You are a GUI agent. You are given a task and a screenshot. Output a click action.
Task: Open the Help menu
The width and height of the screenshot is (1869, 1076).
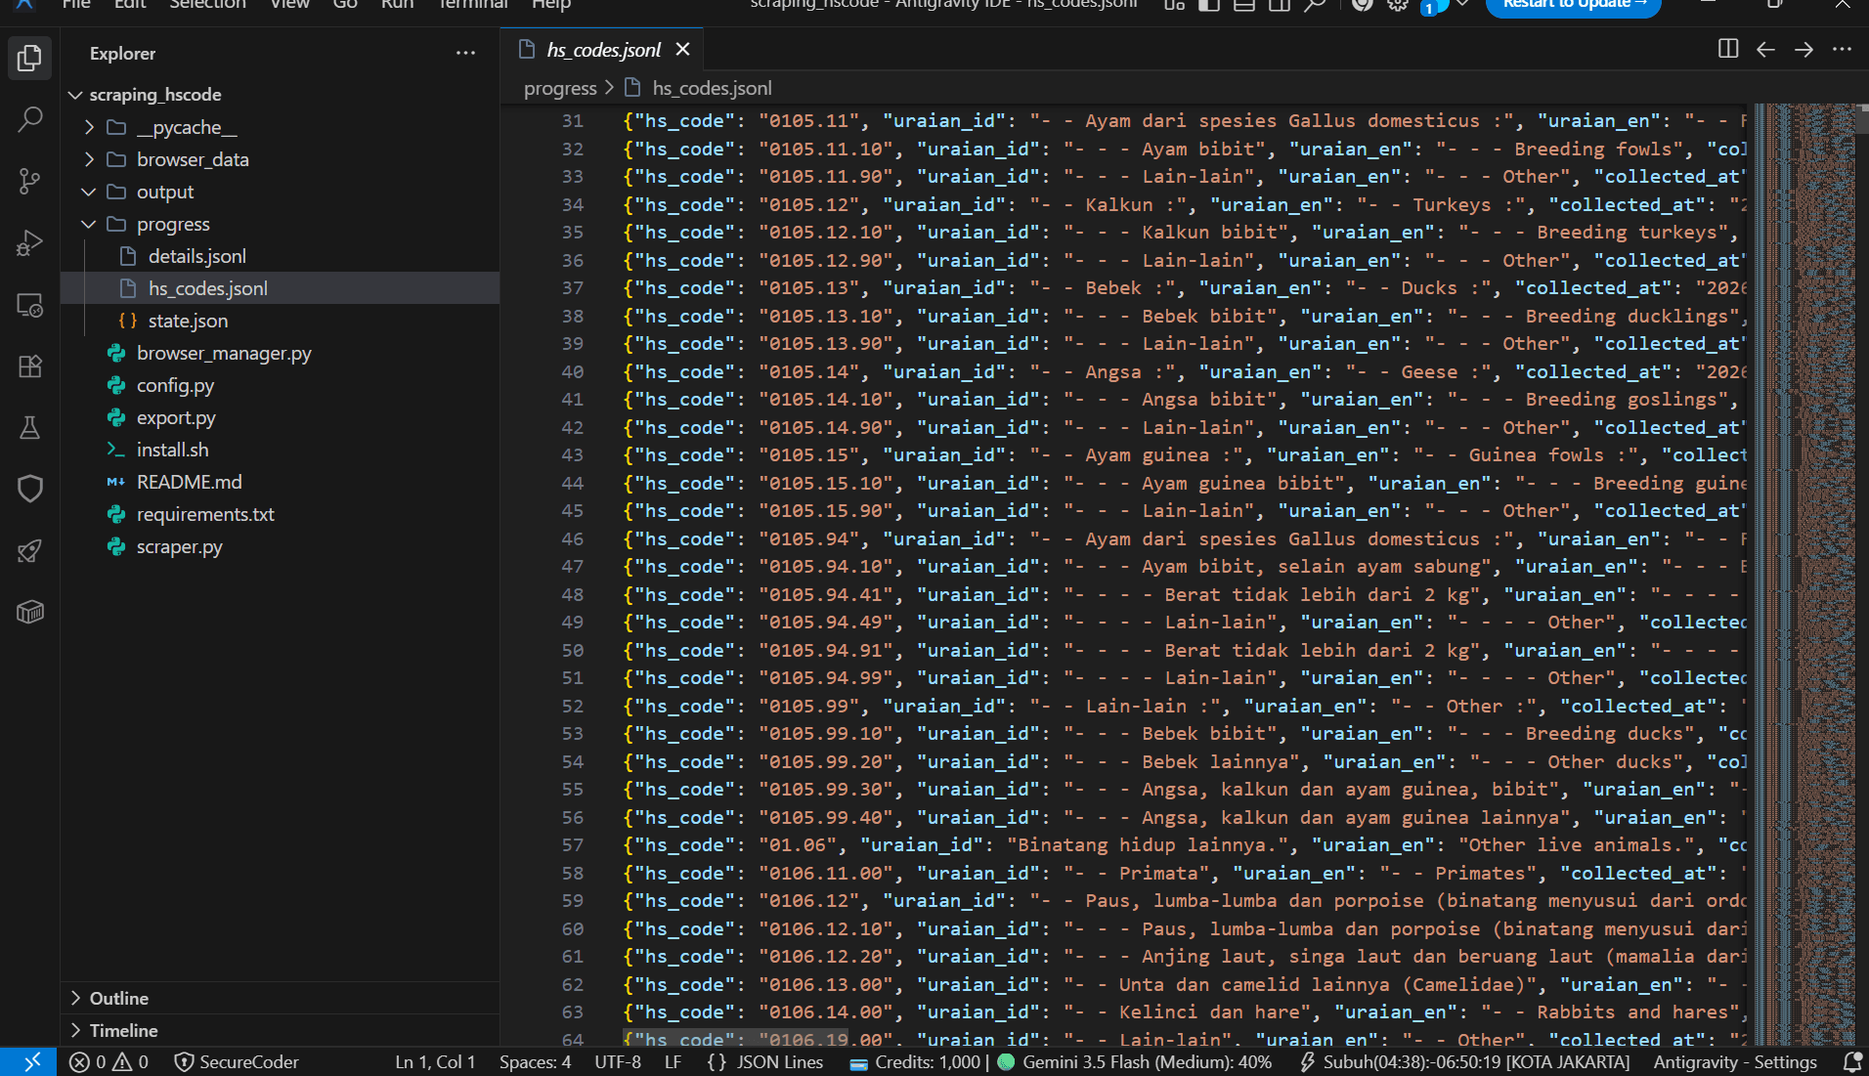[x=551, y=5]
